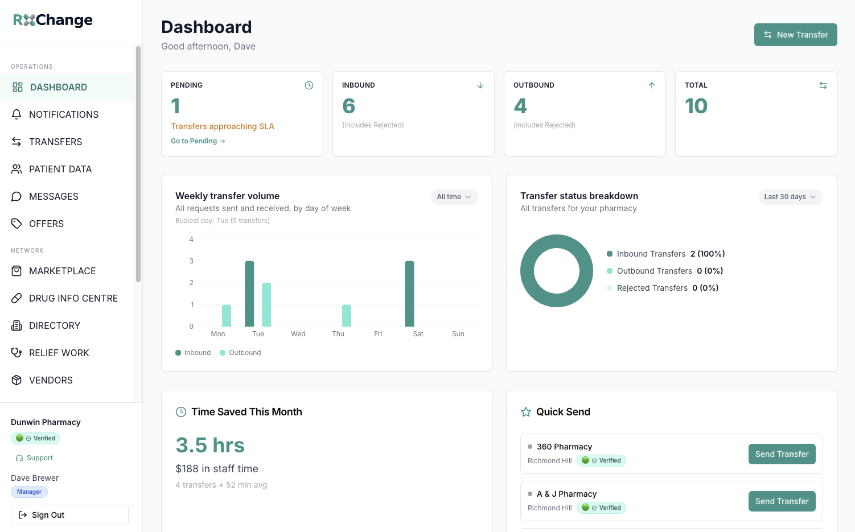This screenshot has height=532, width=855.
Task: Click the Offers tag icon
Action: click(17, 224)
